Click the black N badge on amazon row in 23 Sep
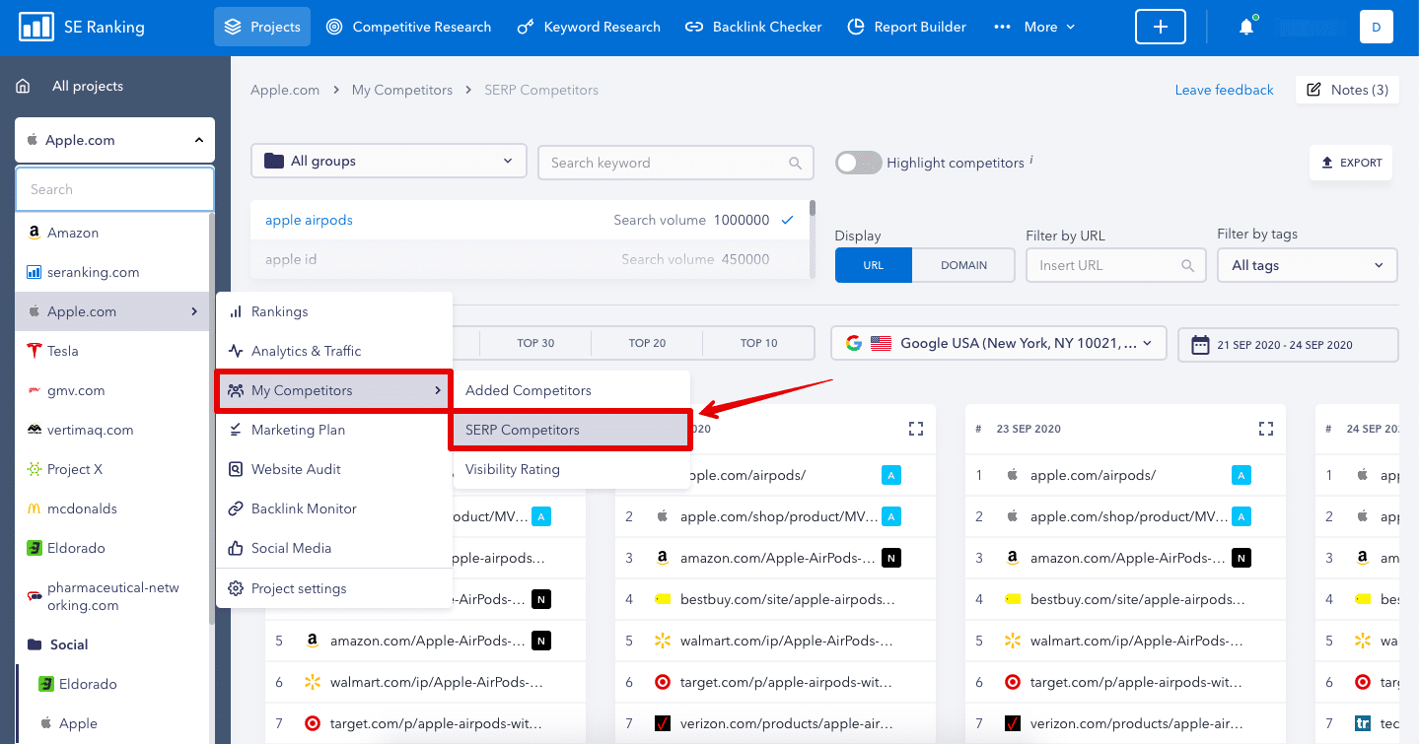Image resolution: width=1419 pixels, height=744 pixels. (x=1242, y=558)
